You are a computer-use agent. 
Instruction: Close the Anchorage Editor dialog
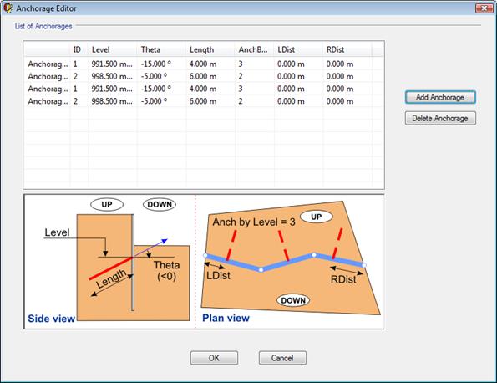click(x=484, y=8)
